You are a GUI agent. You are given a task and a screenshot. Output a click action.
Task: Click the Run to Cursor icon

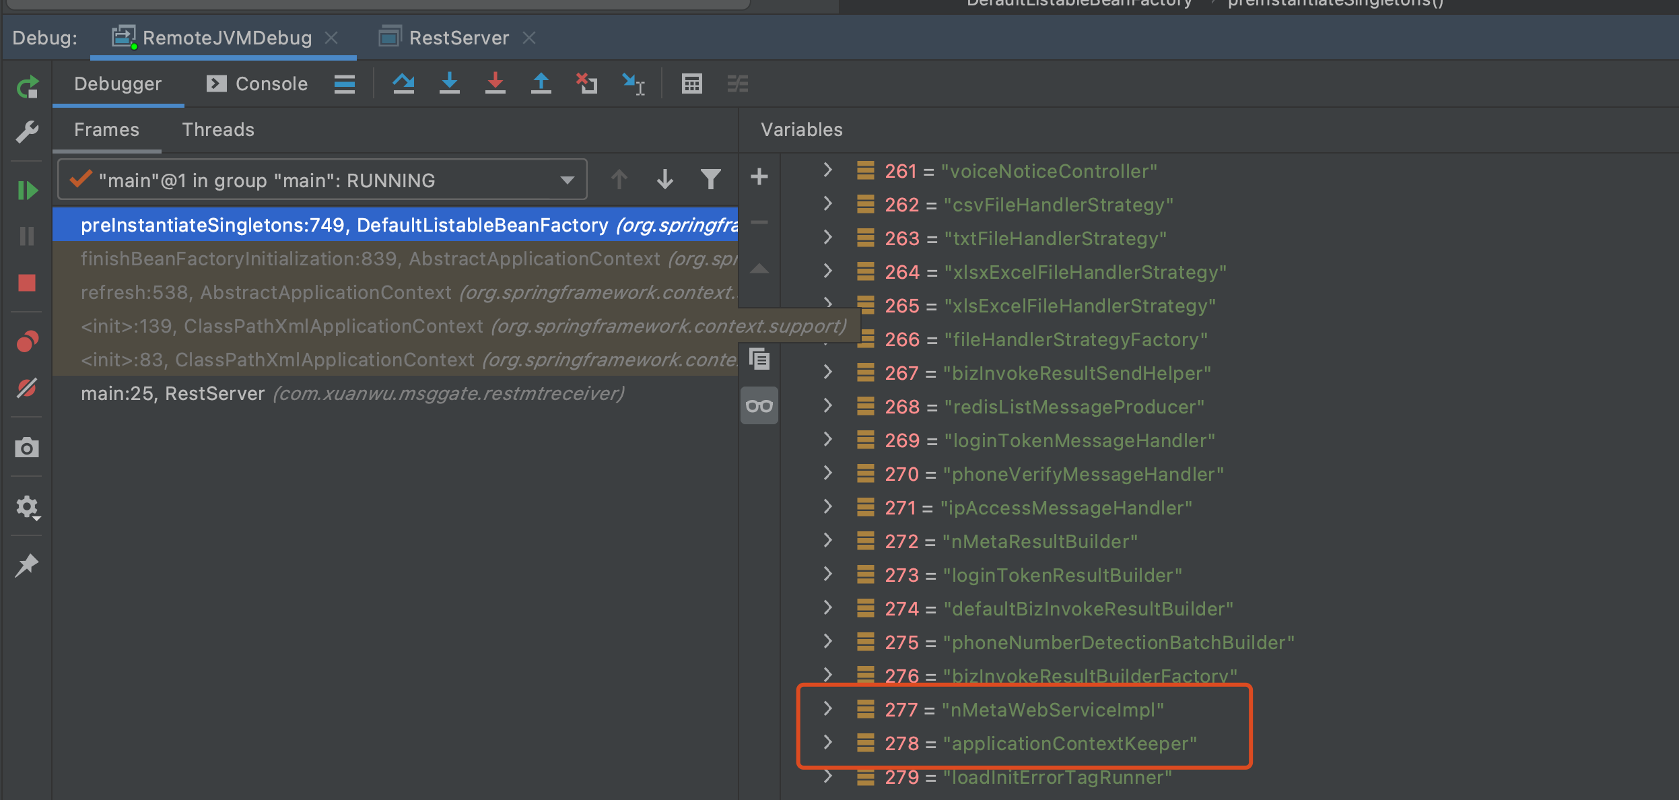[x=633, y=84]
